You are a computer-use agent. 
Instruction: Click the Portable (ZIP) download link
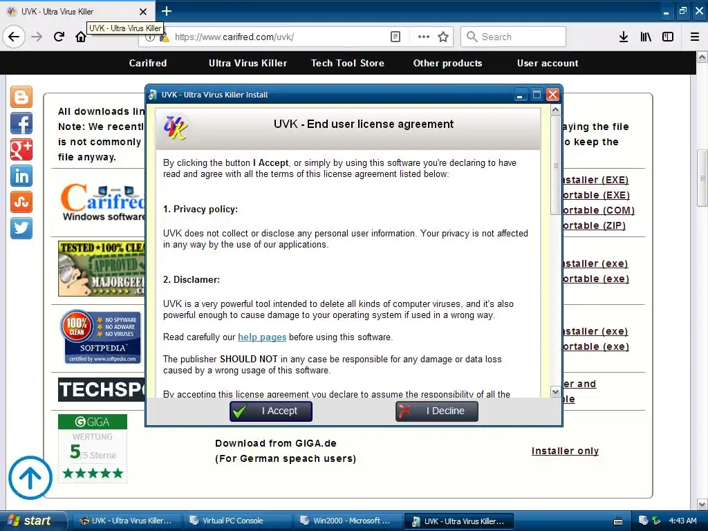tap(594, 225)
